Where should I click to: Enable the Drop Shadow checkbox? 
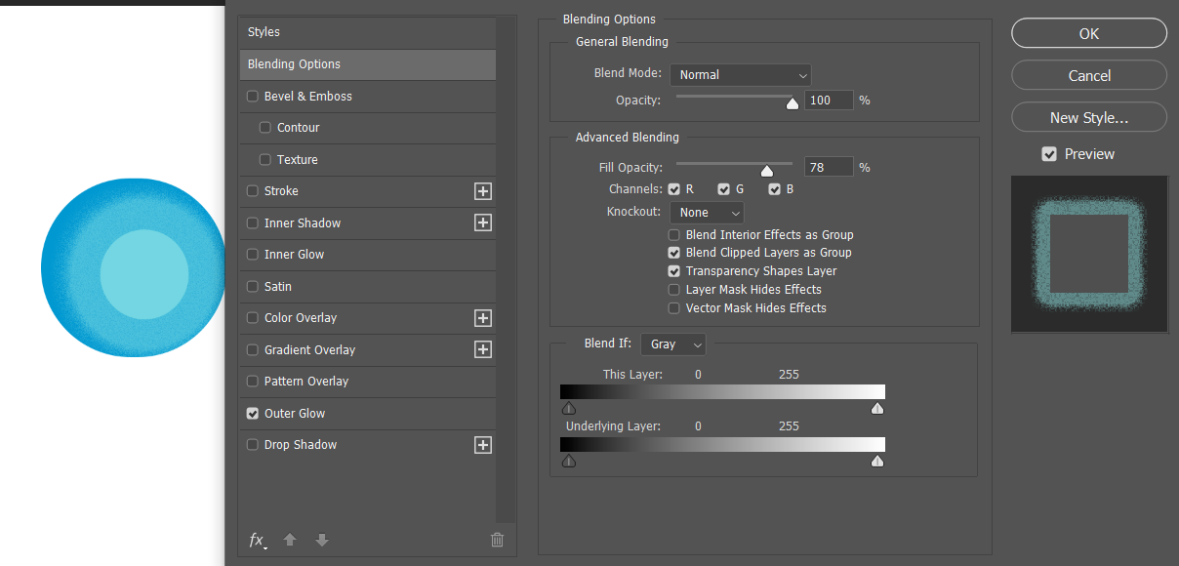tap(253, 445)
